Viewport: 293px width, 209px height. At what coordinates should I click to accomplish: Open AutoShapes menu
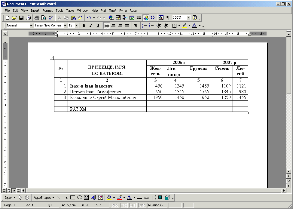[x=44, y=198]
